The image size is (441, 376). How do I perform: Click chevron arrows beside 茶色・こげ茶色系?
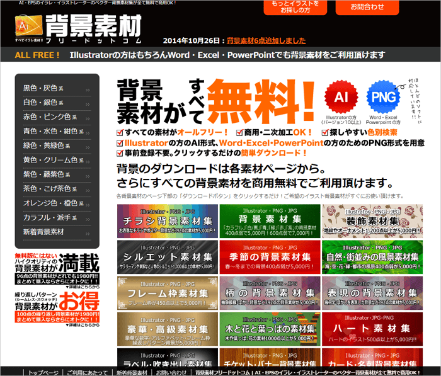pyautogui.click(x=88, y=191)
